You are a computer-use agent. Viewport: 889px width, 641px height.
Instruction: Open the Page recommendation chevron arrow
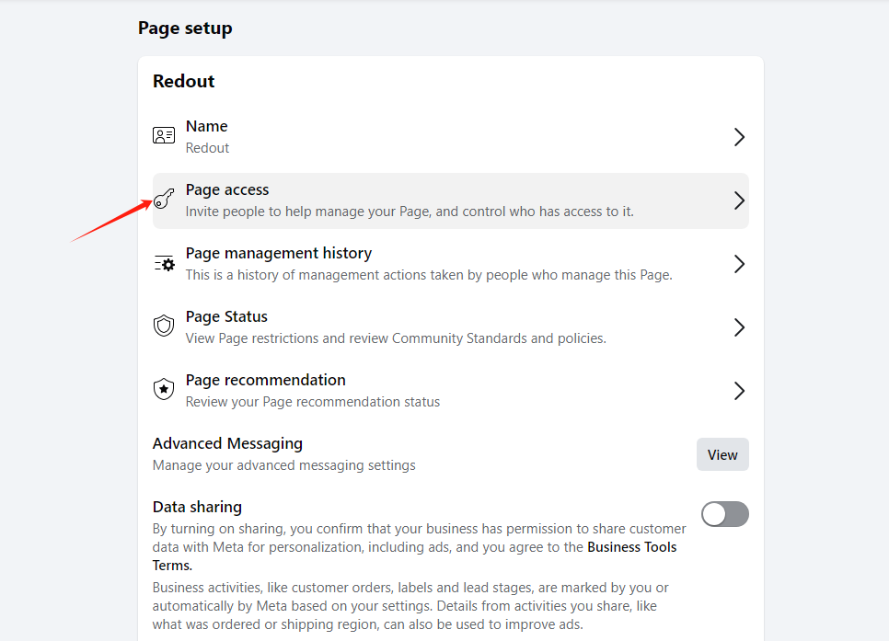tap(739, 391)
